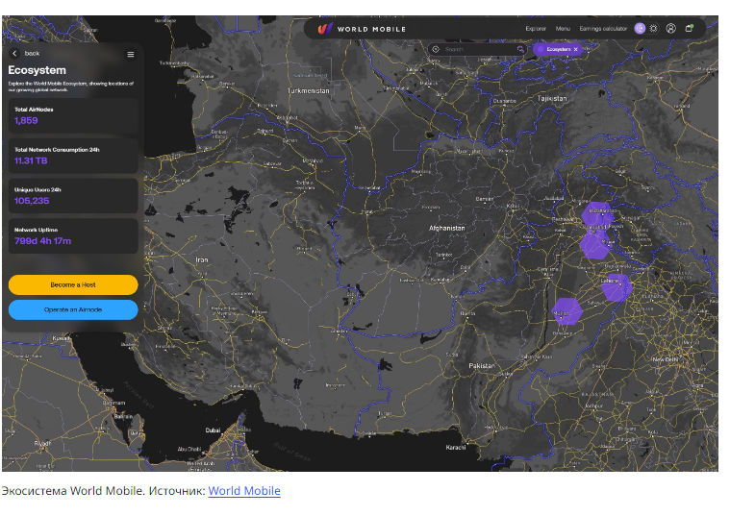Screen dimensions: 730x516
Task: Select the Total Network Consumption 11.31 TB card
Action: click(x=73, y=156)
